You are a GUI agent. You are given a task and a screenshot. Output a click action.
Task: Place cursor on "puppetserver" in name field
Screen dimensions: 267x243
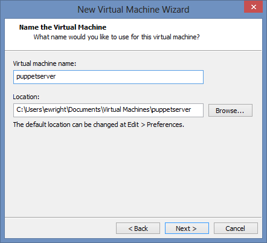point(36,77)
